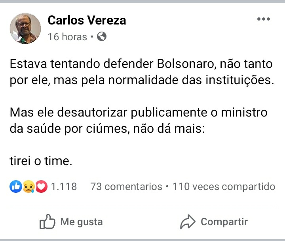This screenshot has width=285, height=241.
Task: Open Carlos Vereza's profile picture
Action: coord(25,28)
